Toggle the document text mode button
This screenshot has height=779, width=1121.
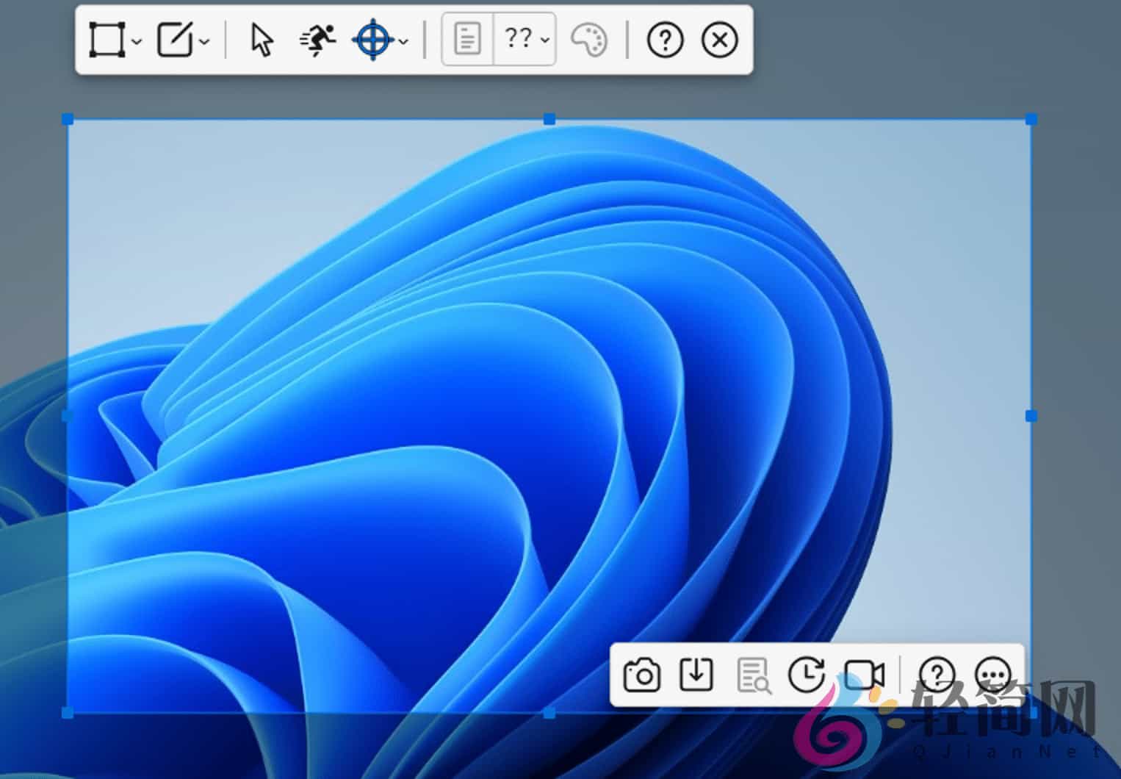(467, 39)
